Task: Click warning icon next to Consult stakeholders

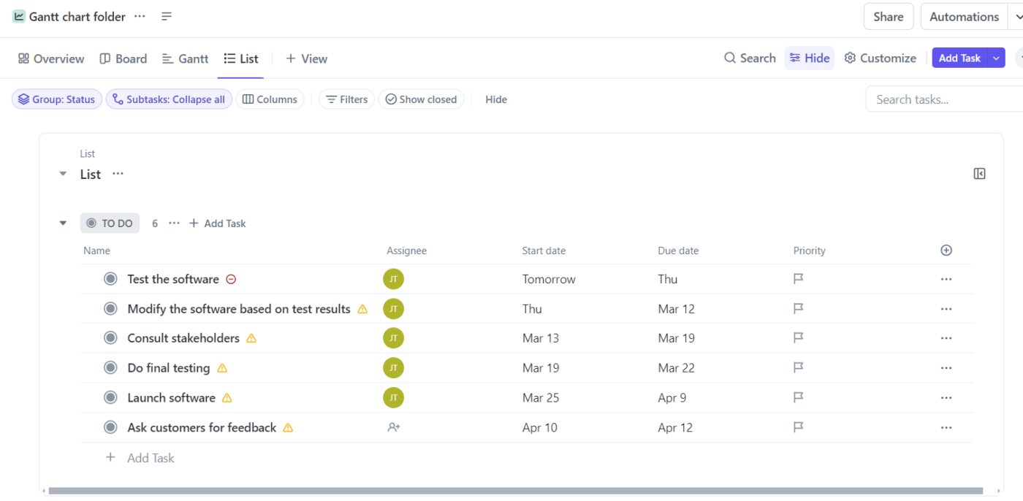Action: pyautogui.click(x=251, y=338)
